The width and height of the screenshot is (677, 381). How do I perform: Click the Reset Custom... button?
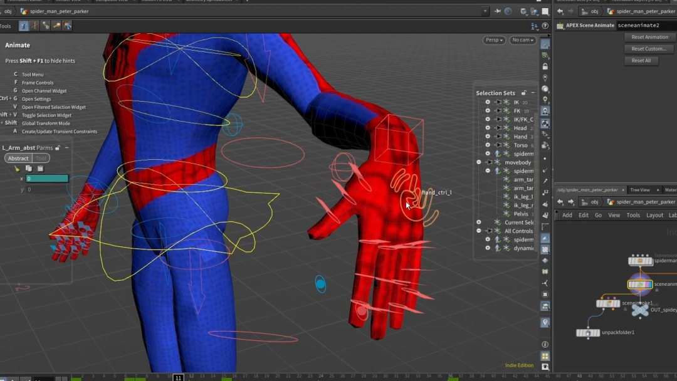649,49
